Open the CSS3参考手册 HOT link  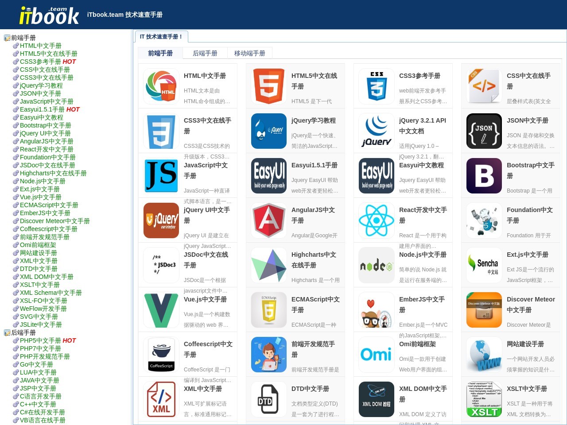click(42, 62)
